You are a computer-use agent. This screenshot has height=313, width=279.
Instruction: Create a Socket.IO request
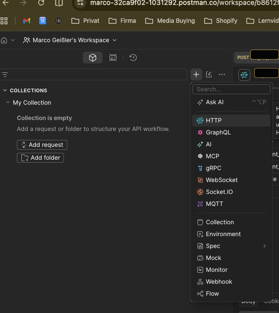[231, 192]
